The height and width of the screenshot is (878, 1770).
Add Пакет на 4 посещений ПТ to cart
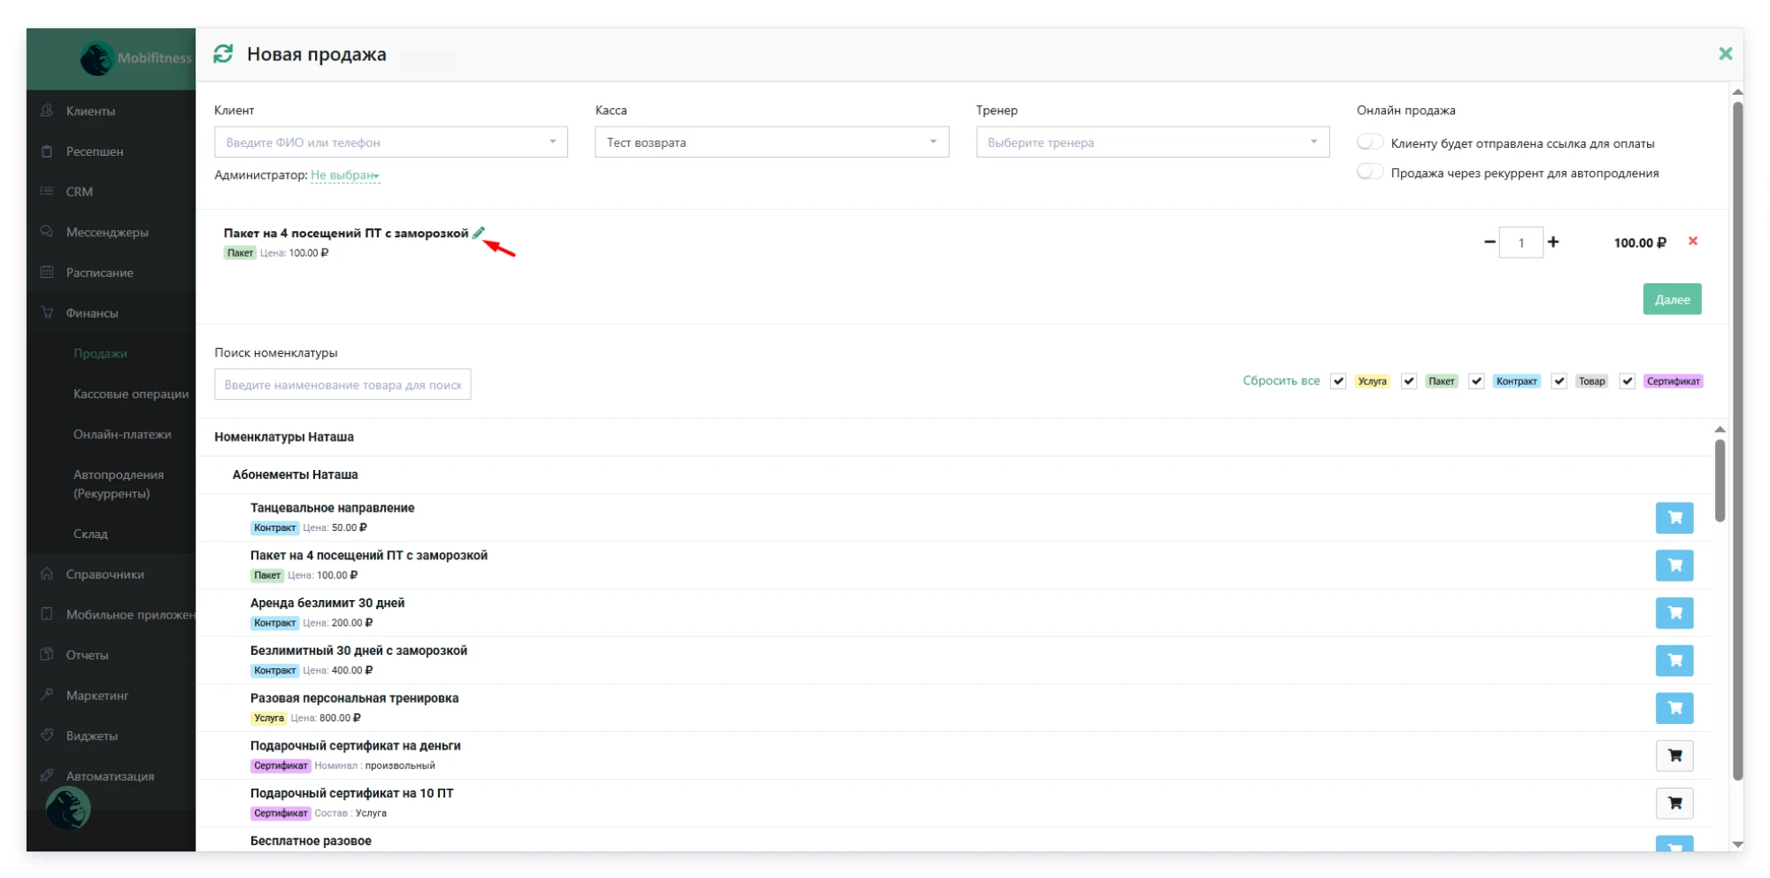(x=1674, y=566)
